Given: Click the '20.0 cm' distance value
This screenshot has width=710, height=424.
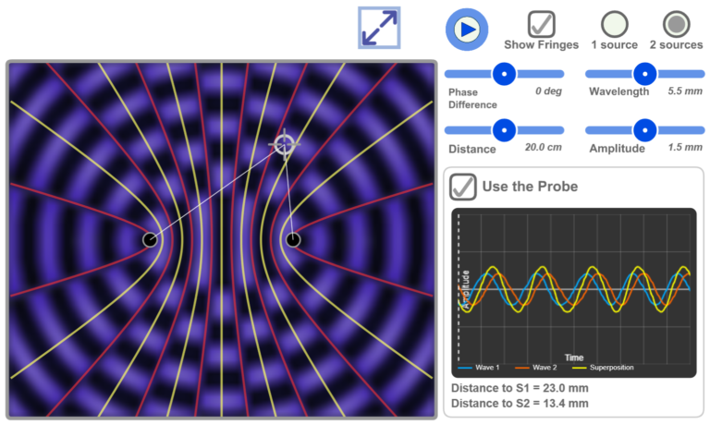Looking at the screenshot, I should point(543,147).
